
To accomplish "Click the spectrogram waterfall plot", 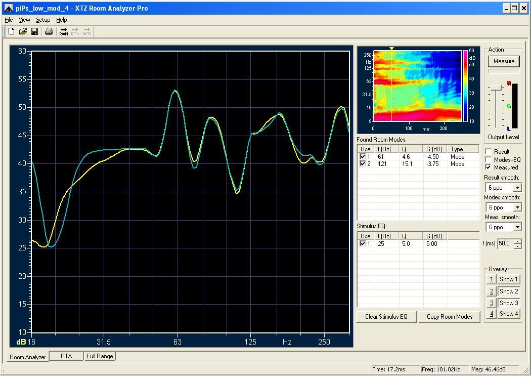I will click(418, 86).
